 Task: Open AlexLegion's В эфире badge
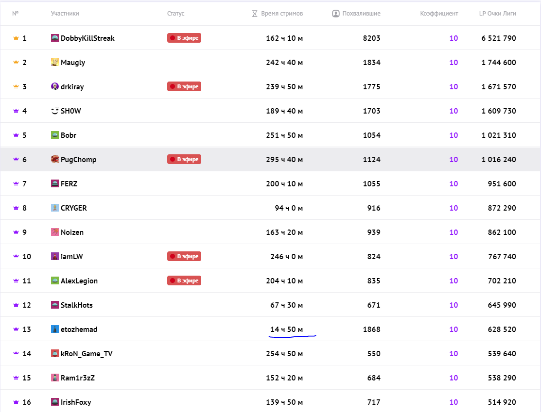(184, 280)
